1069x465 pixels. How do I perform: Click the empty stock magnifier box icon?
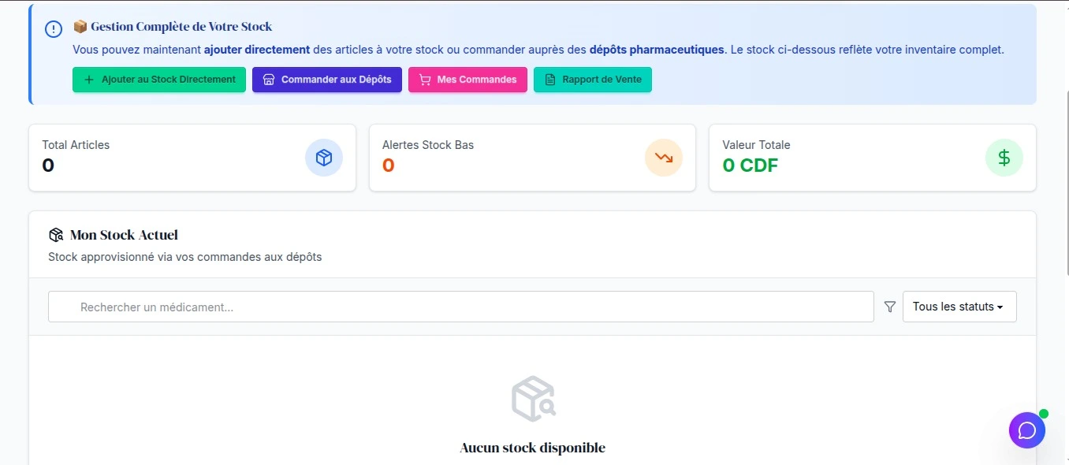[x=532, y=398]
